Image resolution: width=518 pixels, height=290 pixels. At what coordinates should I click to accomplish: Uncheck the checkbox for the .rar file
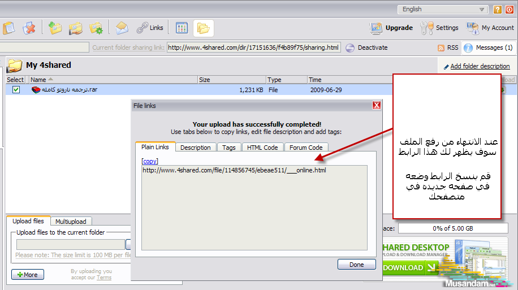(16, 89)
